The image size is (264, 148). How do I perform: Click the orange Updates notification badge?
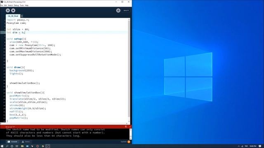[129, 142]
